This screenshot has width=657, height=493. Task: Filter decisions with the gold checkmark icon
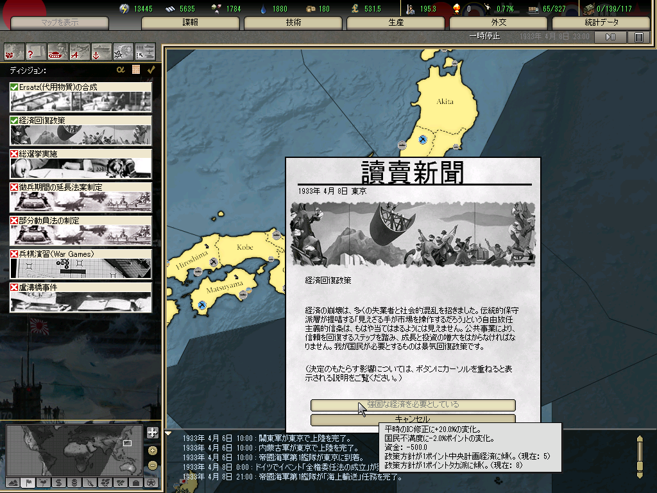click(x=151, y=69)
